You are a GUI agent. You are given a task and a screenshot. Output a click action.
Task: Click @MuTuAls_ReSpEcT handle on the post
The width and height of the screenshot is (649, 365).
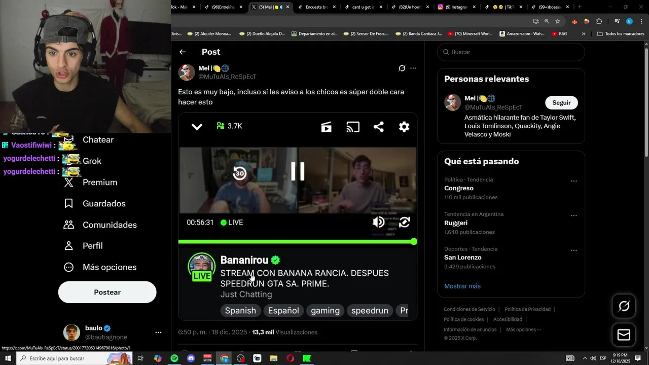click(227, 77)
